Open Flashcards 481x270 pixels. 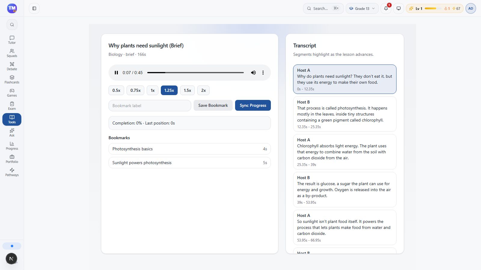pos(12,79)
